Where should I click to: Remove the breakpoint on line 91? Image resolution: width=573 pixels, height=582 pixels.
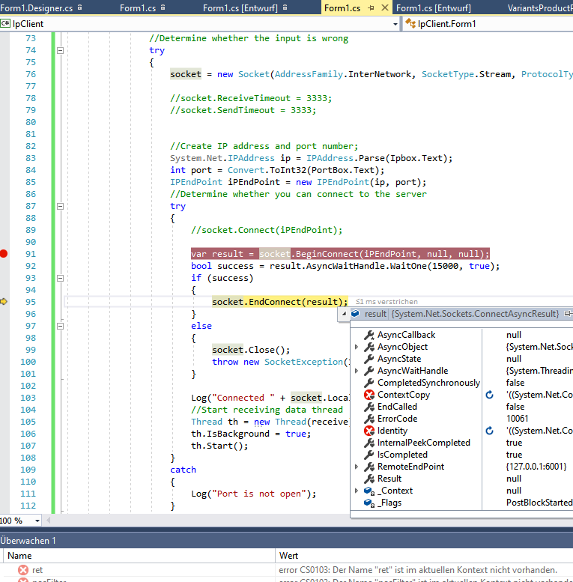[x=4, y=254]
